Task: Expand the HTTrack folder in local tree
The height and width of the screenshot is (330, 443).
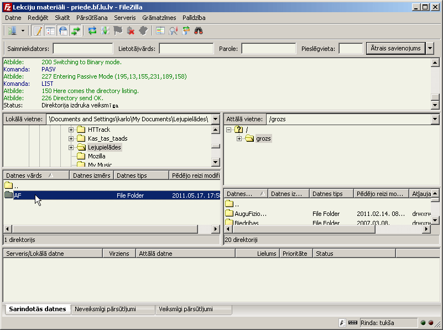Action: tap(71, 130)
